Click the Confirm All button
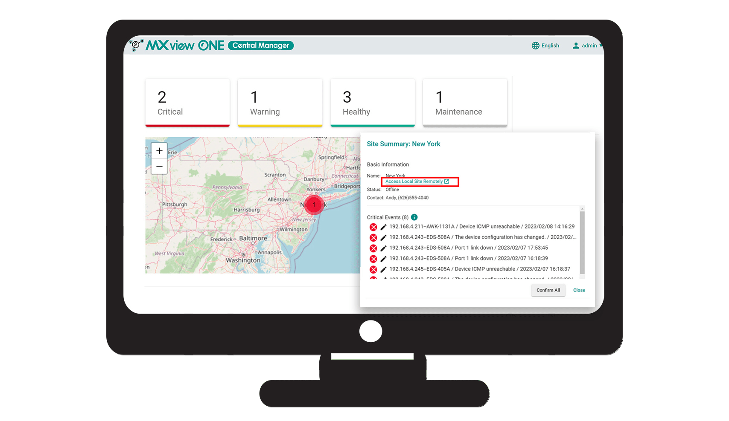Viewport: 729px width, 421px height. pos(548,290)
